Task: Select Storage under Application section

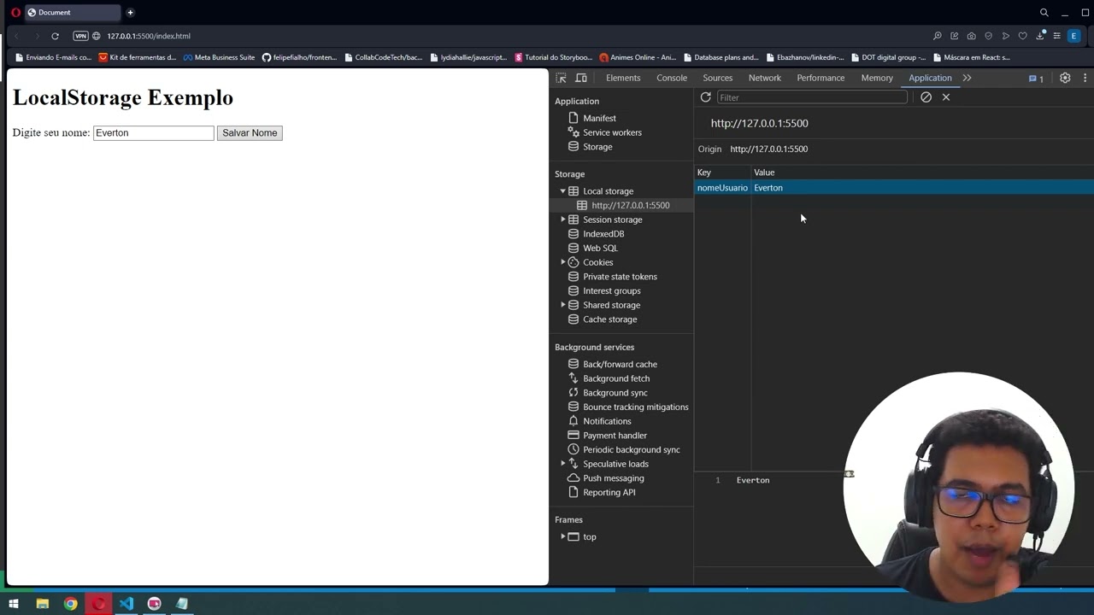Action: click(x=597, y=147)
